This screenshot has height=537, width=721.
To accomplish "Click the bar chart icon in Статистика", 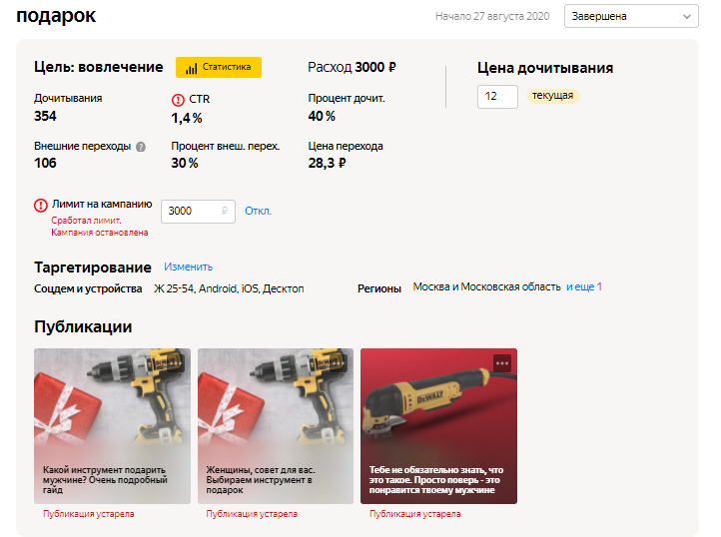I will [x=191, y=68].
